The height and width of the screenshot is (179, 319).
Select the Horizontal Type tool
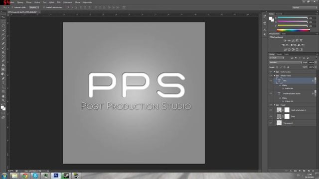tap(3, 83)
